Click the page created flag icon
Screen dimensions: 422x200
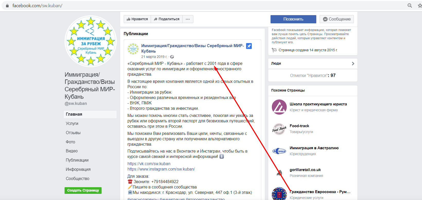click(x=274, y=50)
